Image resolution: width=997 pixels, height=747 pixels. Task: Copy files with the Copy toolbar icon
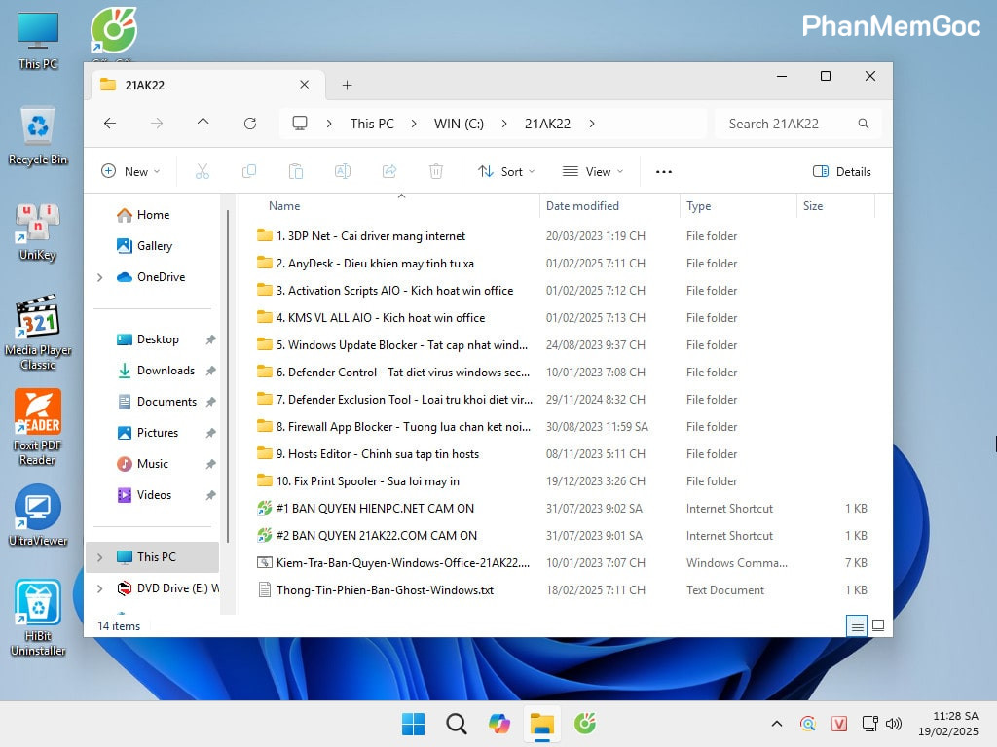pos(249,171)
